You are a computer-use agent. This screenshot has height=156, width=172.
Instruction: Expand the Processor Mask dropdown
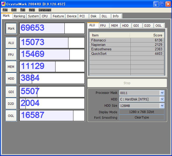coord(162,93)
